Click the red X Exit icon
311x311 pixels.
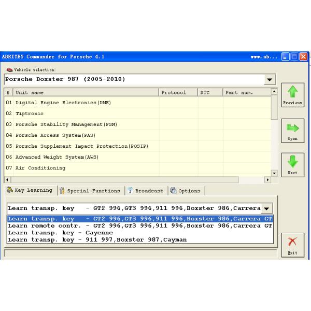coord(293,242)
